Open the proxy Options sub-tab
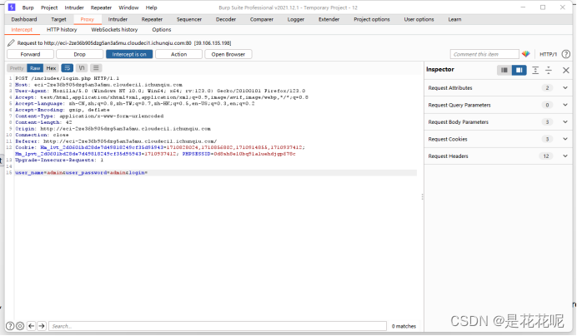 click(162, 30)
